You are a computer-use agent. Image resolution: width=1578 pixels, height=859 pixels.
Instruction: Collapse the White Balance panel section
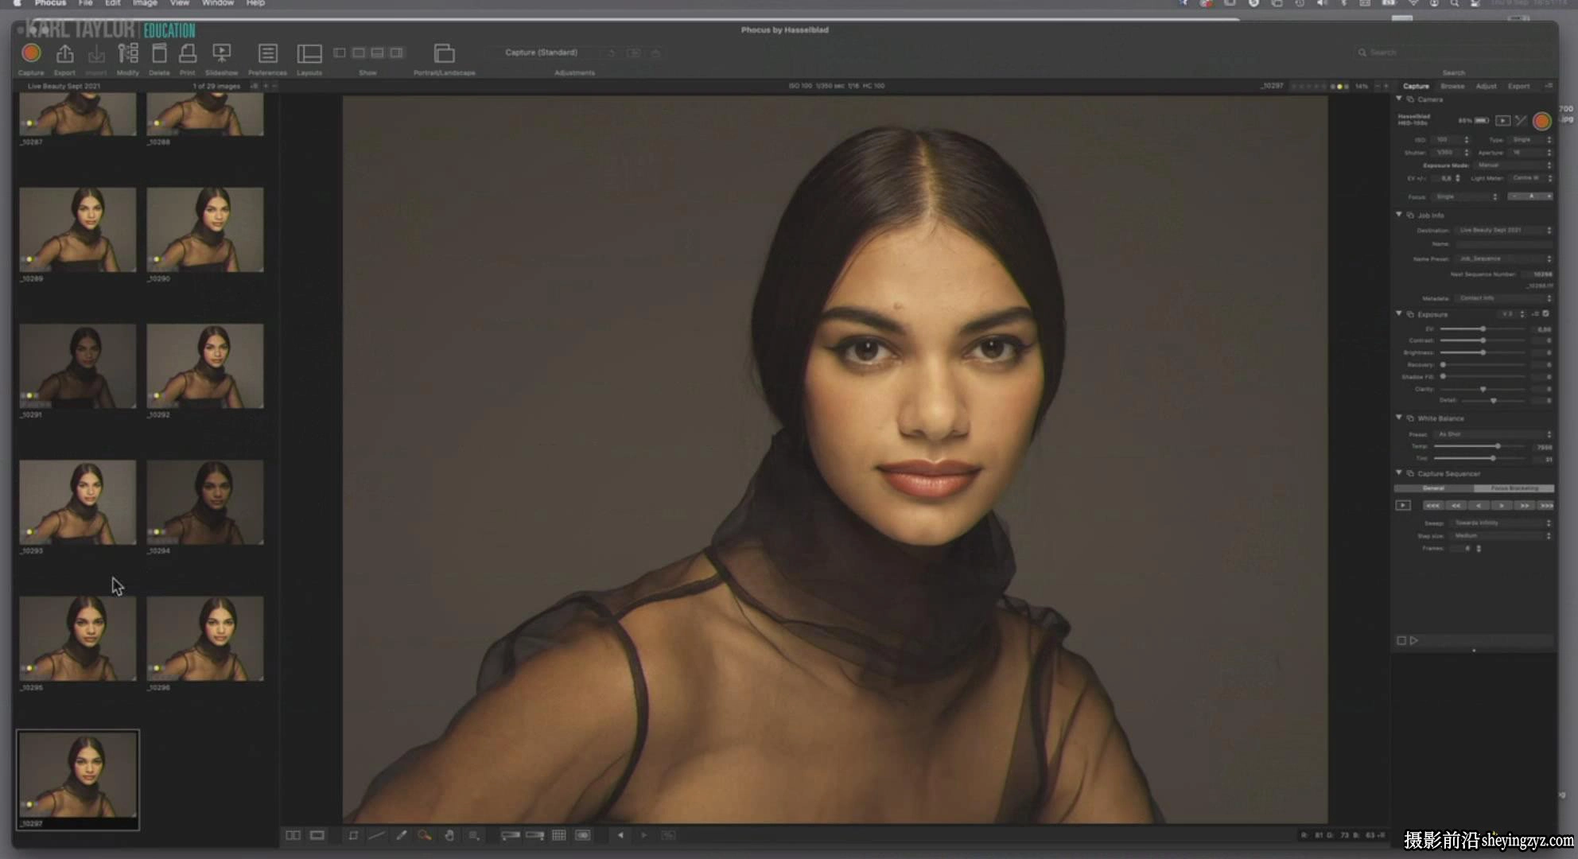click(1399, 418)
